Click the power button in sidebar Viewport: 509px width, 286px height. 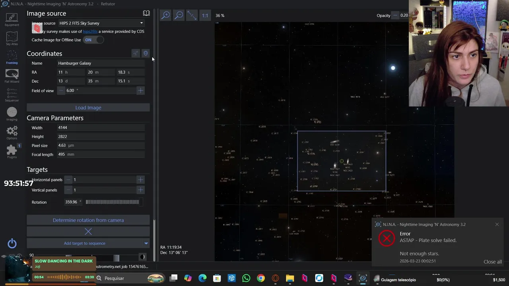tap(12, 243)
